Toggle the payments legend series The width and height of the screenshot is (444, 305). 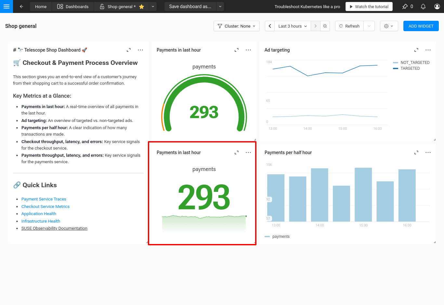281,237
